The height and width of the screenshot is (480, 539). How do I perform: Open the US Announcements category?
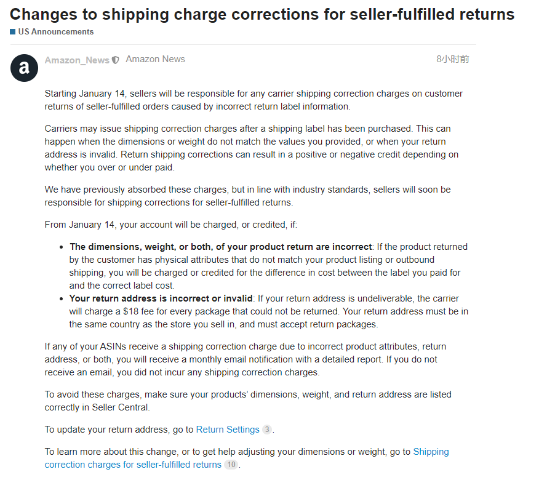pyautogui.click(x=55, y=31)
